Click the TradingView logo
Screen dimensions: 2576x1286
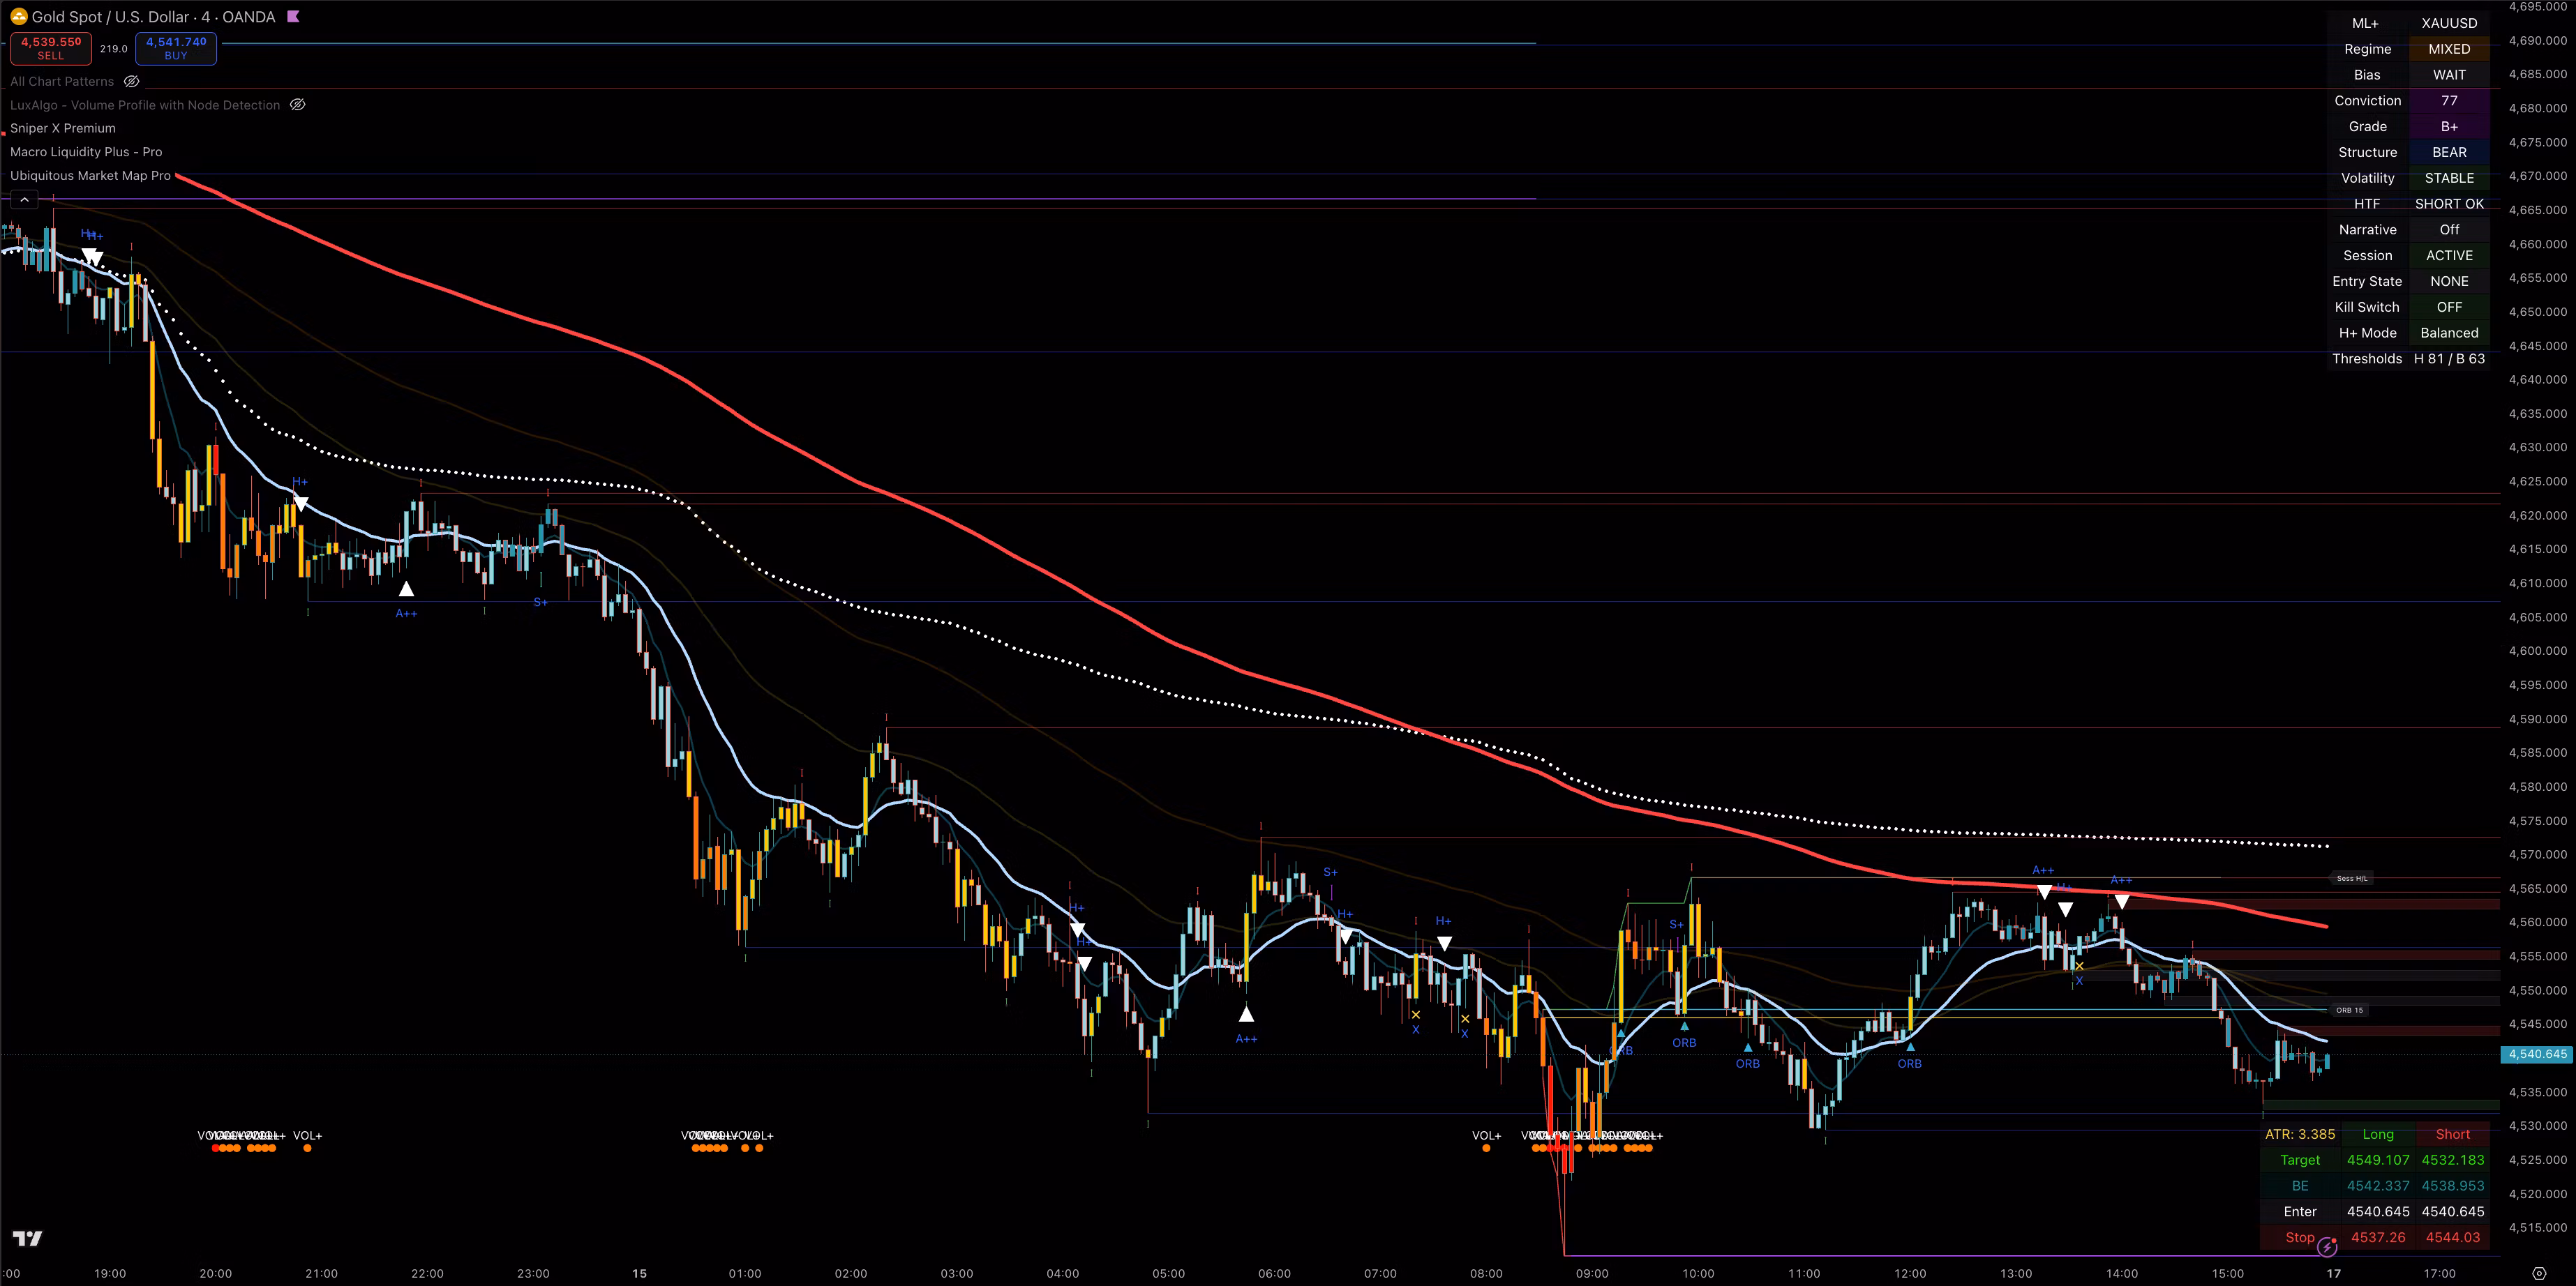[x=28, y=1239]
